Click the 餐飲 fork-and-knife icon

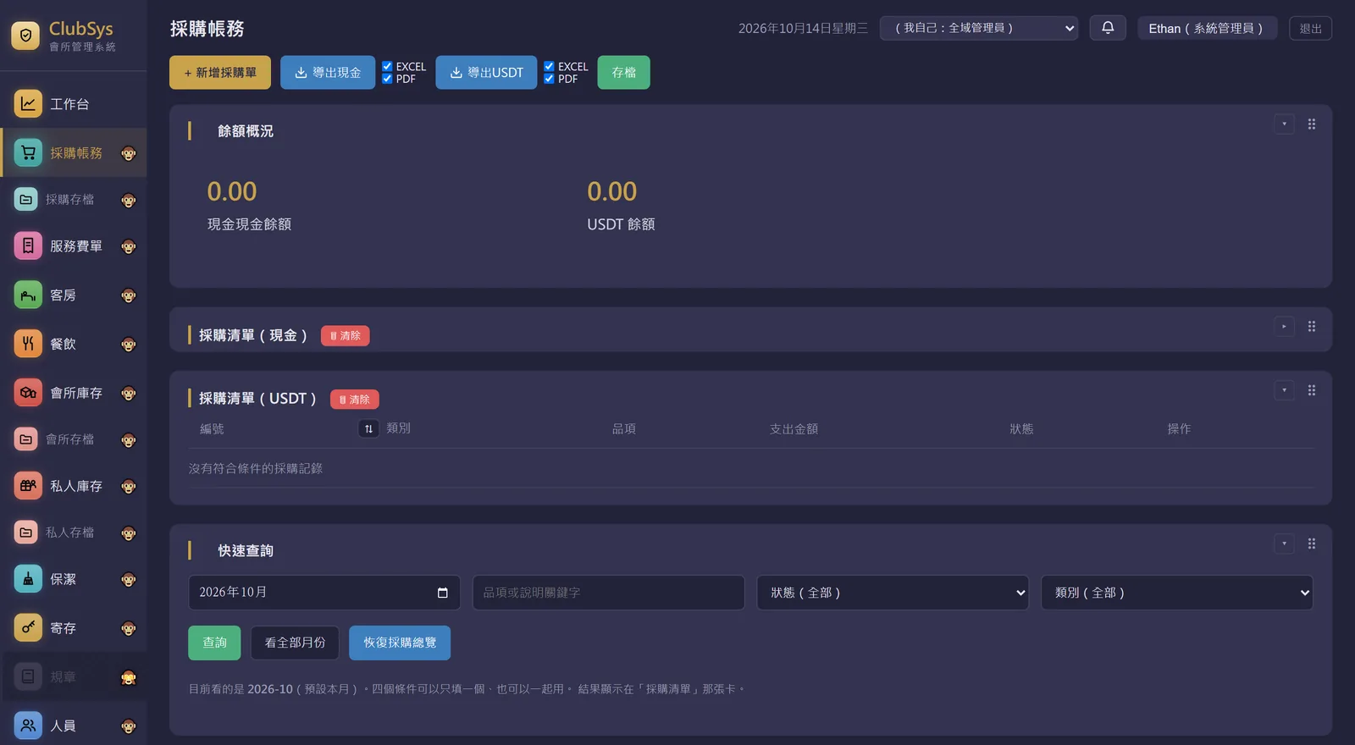(28, 344)
